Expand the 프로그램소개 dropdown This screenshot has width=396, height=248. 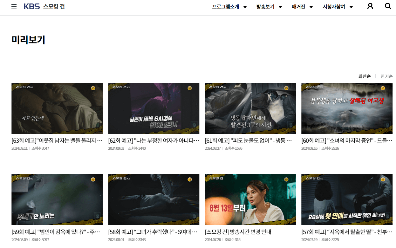[226, 7]
